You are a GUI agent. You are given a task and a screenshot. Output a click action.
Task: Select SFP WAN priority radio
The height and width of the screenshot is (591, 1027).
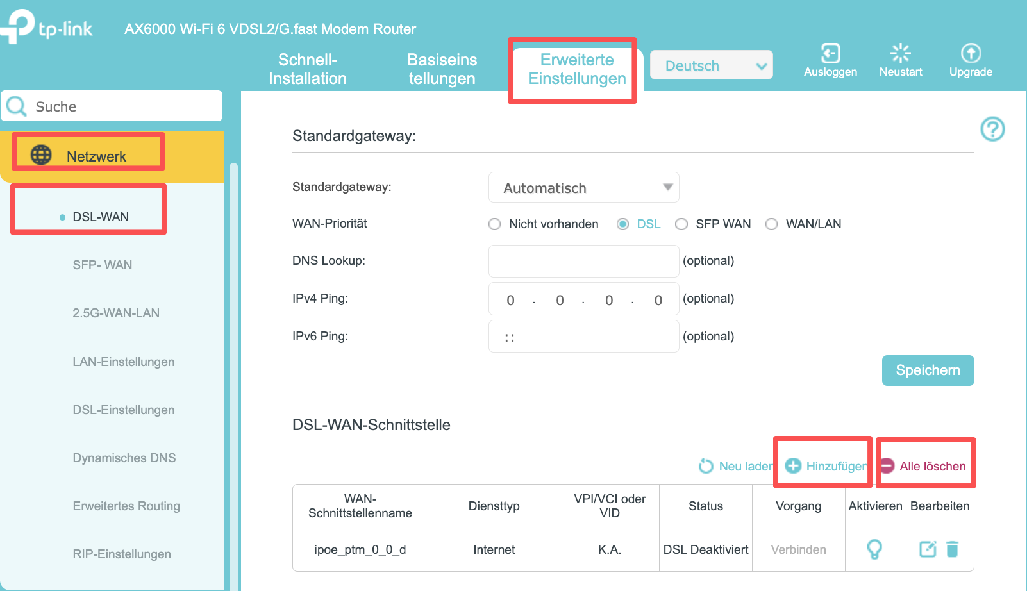(x=681, y=224)
